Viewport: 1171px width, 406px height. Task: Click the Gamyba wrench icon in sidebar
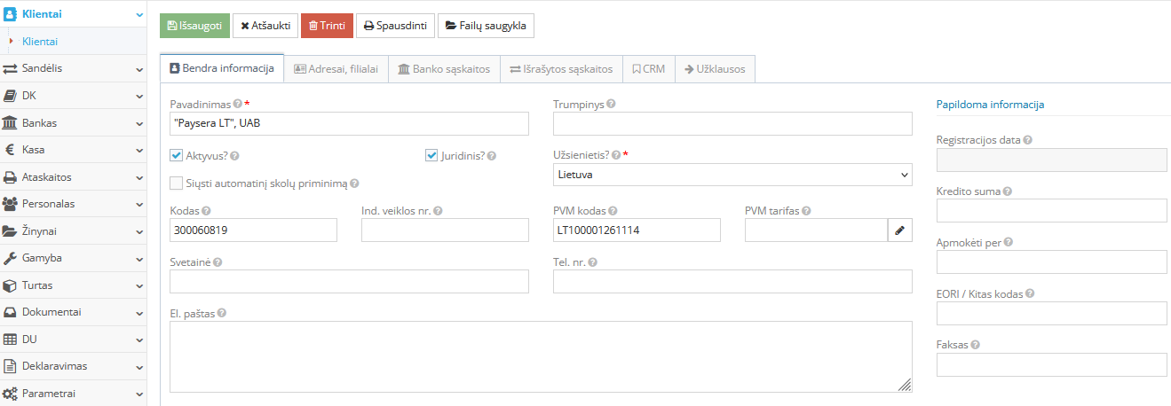tap(11, 258)
